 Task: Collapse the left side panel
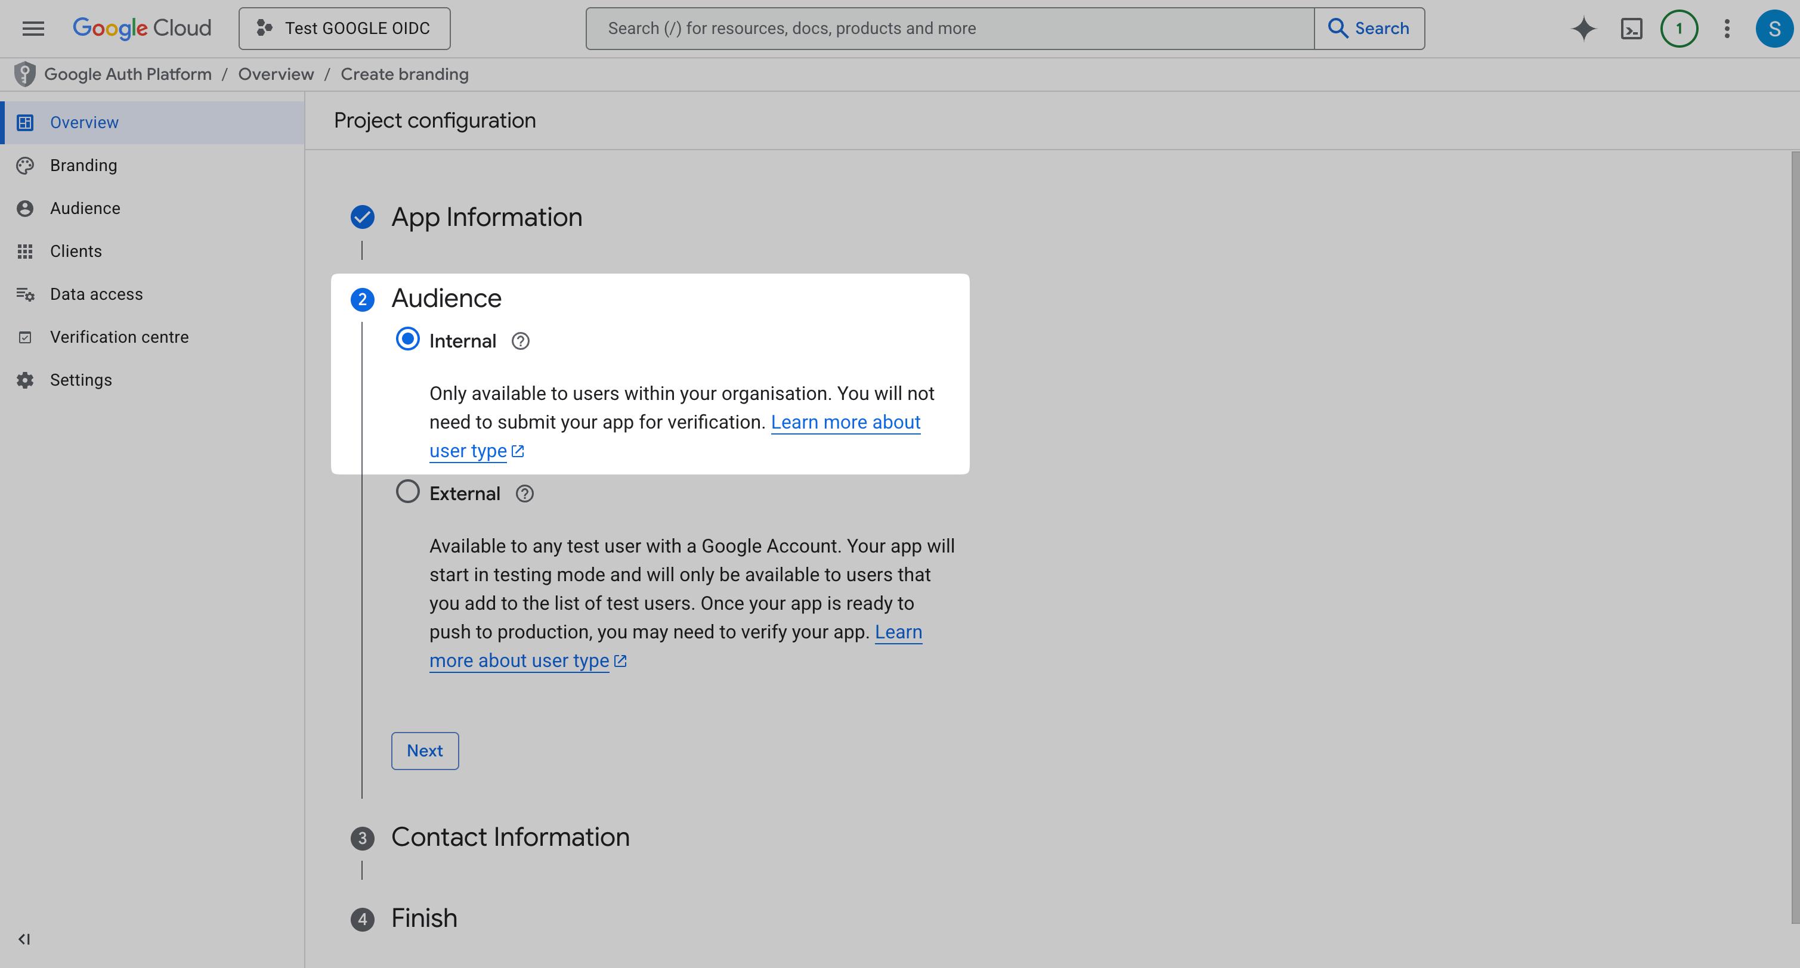coord(24,939)
